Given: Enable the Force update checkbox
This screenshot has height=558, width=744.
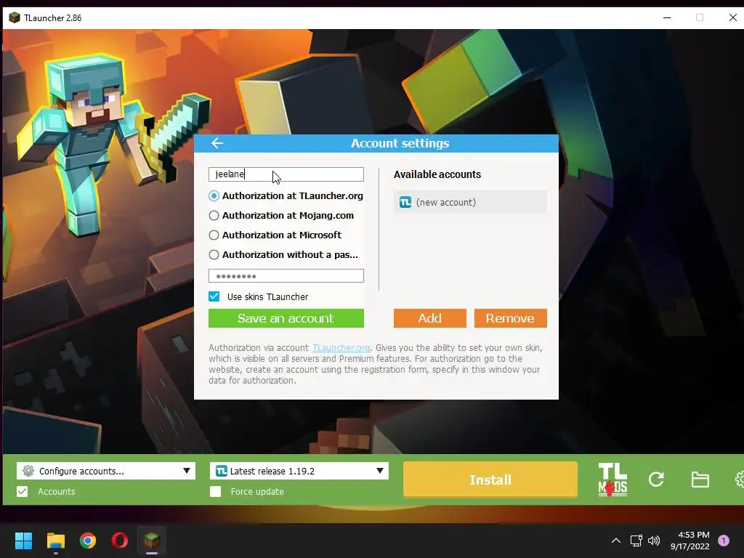Looking at the screenshot, I should 215,492.
